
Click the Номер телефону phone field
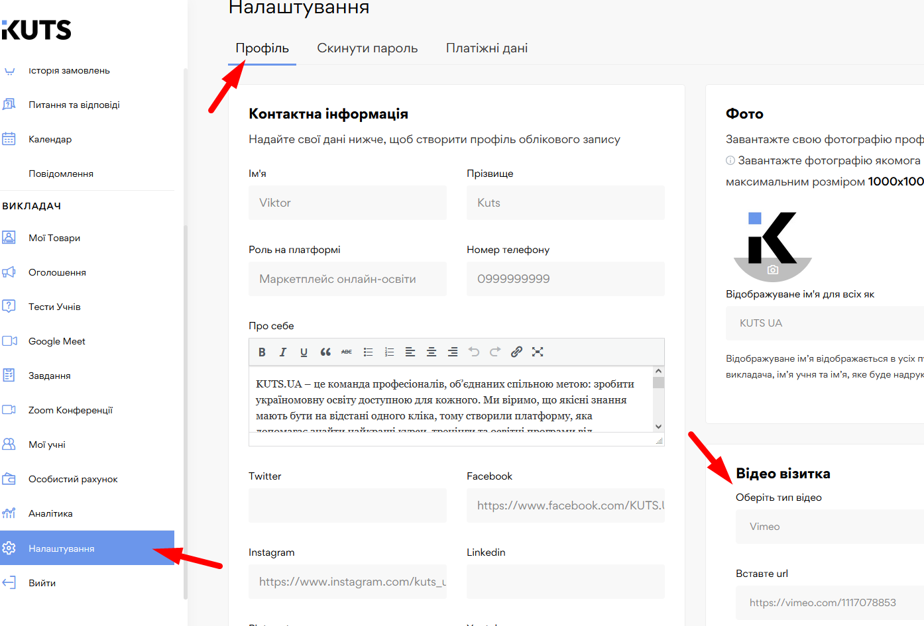tap(565, 279)
